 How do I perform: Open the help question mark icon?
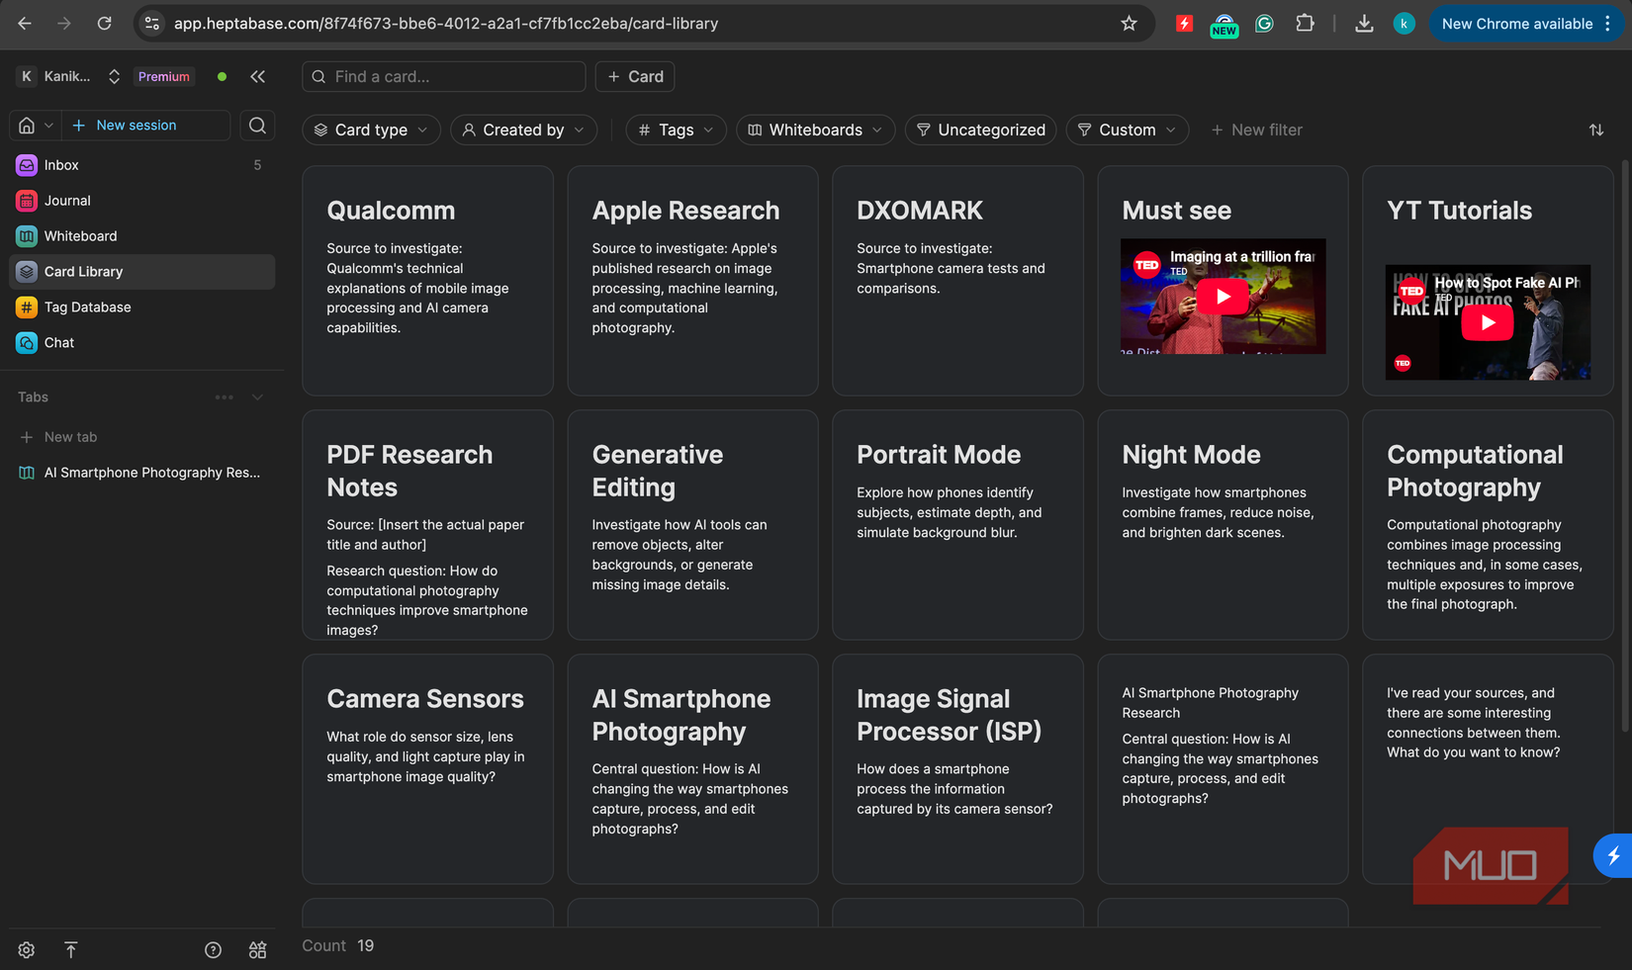(x=213, y=950)
